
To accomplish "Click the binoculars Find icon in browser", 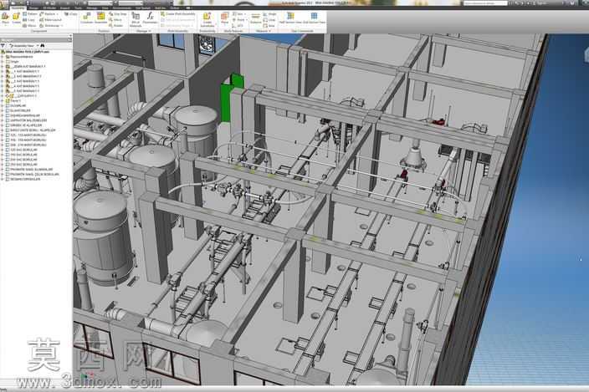I will tap(43, 45).
